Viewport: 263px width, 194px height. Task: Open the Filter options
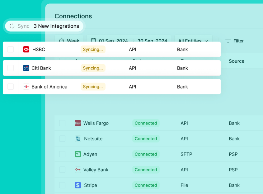[234, 41]
